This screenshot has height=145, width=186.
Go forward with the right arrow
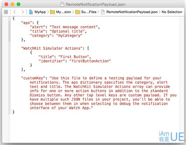click(23, 12)
